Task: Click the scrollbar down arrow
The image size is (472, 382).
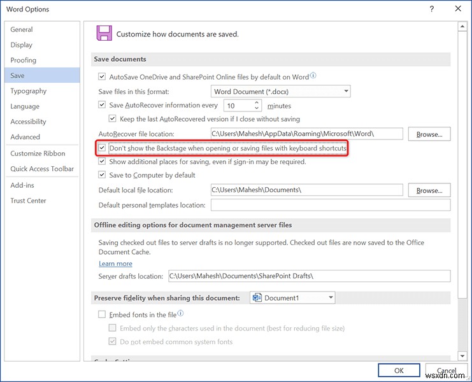Action: (x=462, y=356)
